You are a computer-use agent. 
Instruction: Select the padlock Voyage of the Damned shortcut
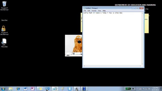(4, 30)
